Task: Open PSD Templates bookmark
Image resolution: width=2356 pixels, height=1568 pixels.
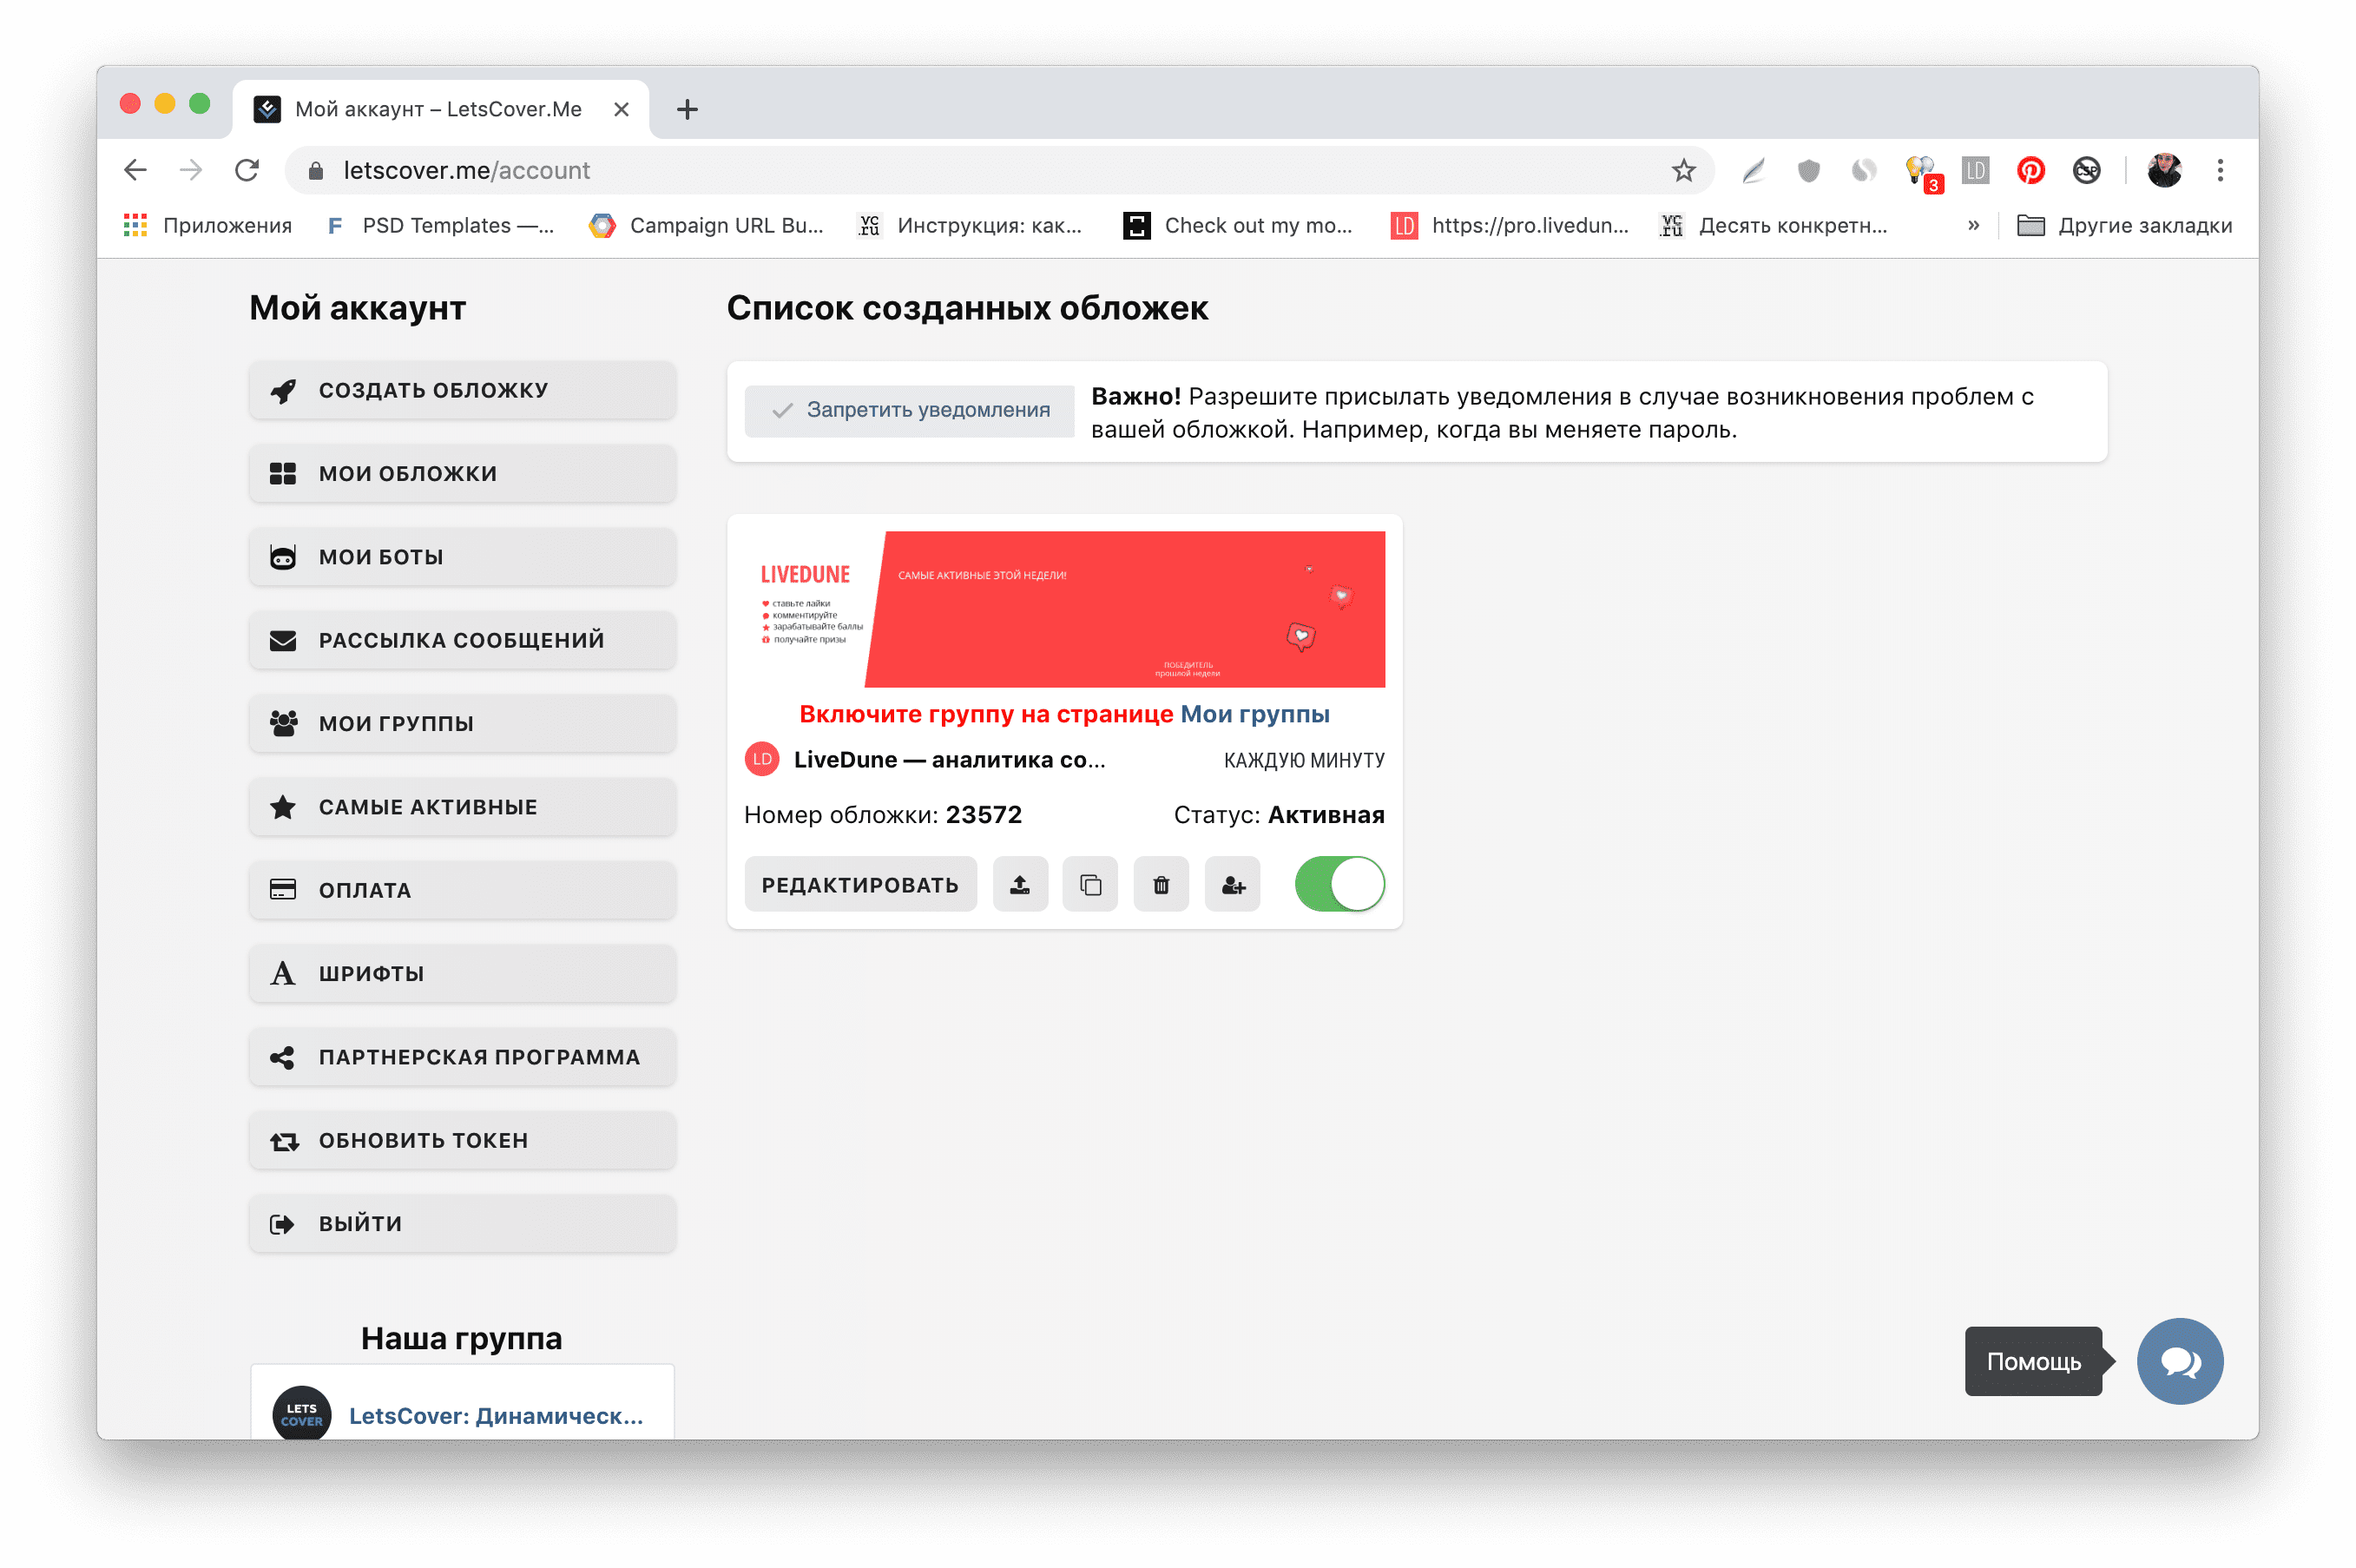Action: point(440,225)
